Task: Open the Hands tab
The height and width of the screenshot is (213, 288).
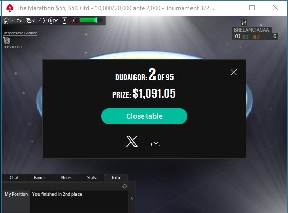Action: [x=40, y=178]
